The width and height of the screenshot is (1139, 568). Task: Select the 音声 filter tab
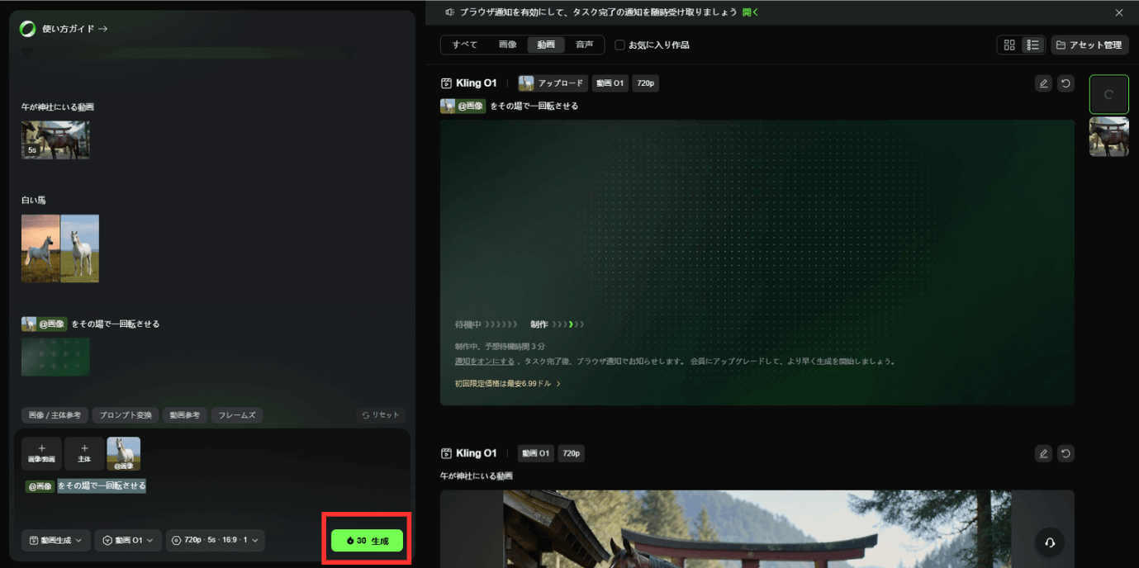click(x=584, y=45)
